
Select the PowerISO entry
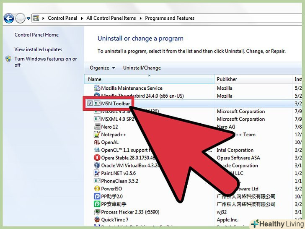[111, 189]
